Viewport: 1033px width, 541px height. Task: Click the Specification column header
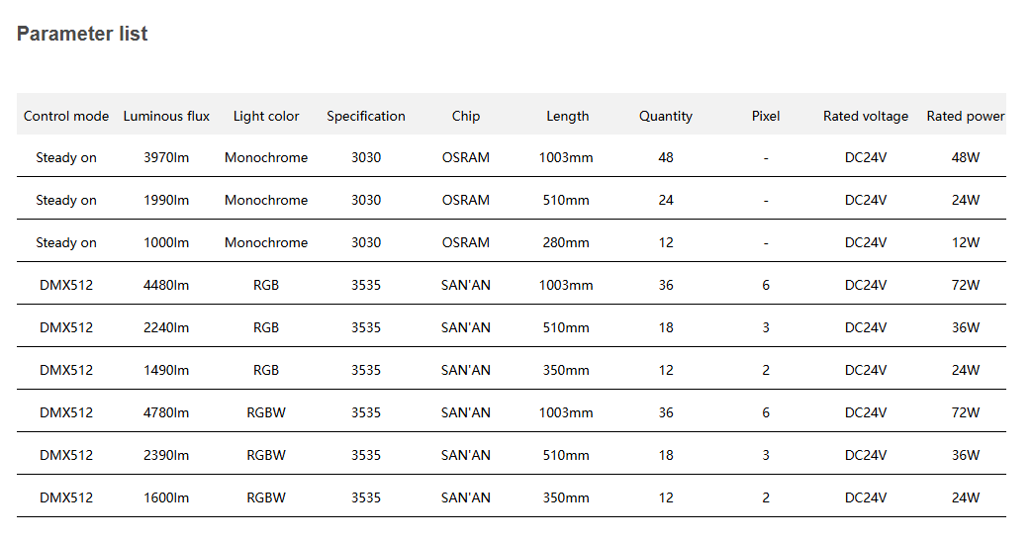[x=366, y=116]
